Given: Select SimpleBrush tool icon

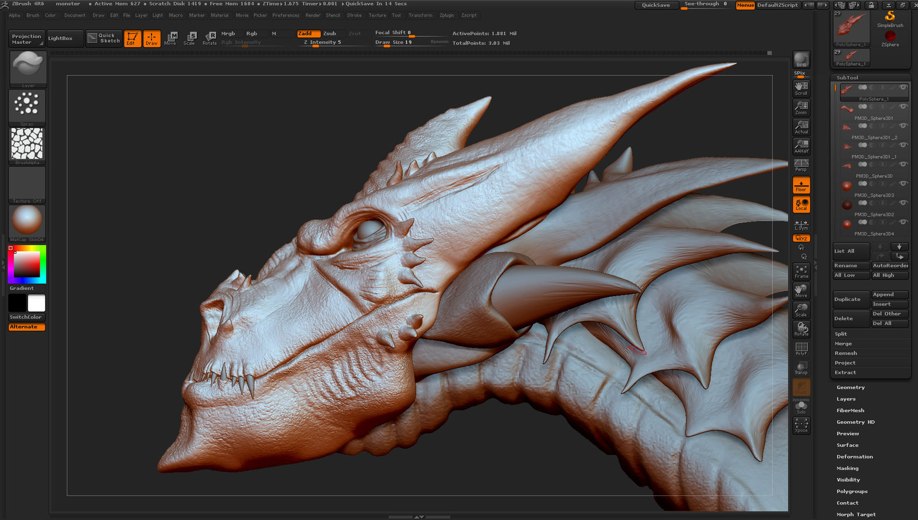Looking at the screenshot, I should point(890,19).
